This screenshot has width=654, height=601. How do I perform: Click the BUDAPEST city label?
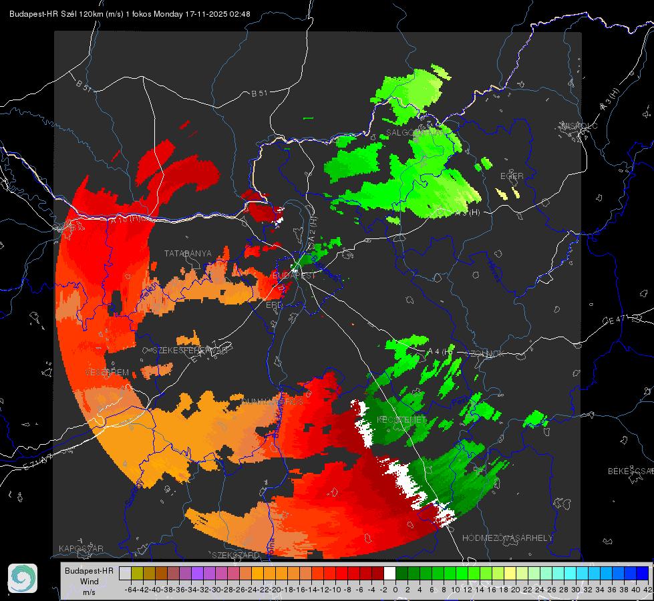(x=294, y=276)
